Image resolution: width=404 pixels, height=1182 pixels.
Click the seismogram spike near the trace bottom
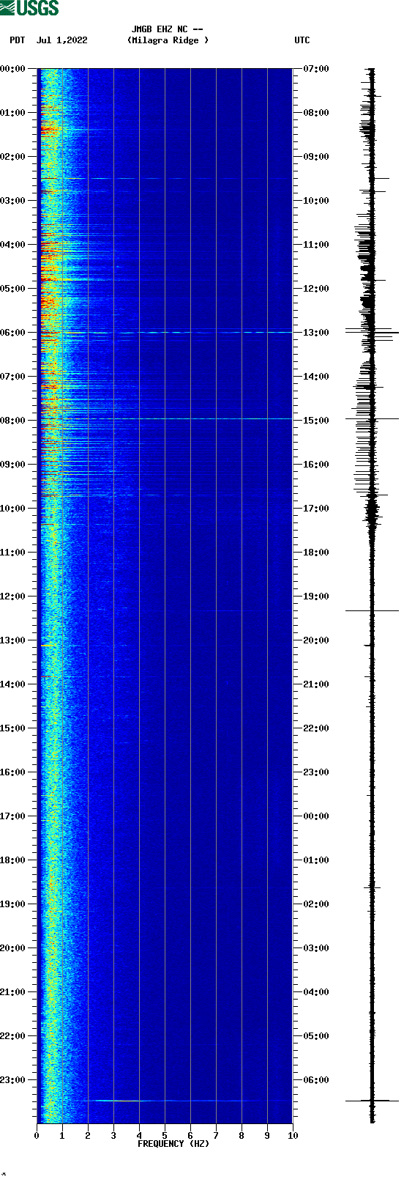click(372, 1101)
